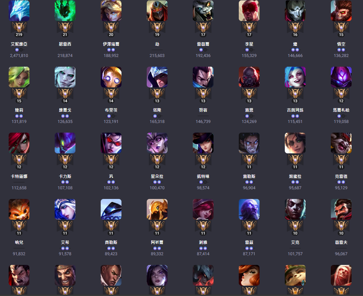
Task: Select the 卡特蓮娜 champion portrait
Action: pyautogui.click(x=19, y=143)
